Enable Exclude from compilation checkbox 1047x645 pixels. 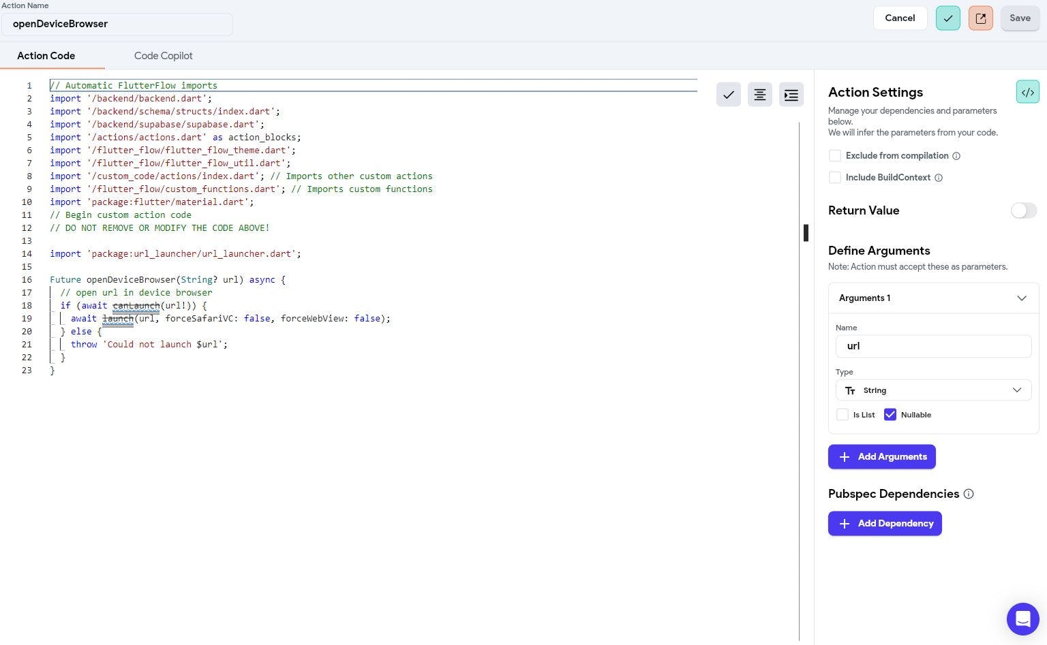(834, 156)
